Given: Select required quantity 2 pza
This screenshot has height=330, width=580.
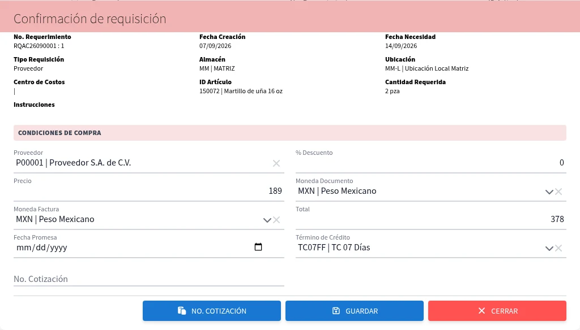Looking at the screenshot, I should coord(392,91).
